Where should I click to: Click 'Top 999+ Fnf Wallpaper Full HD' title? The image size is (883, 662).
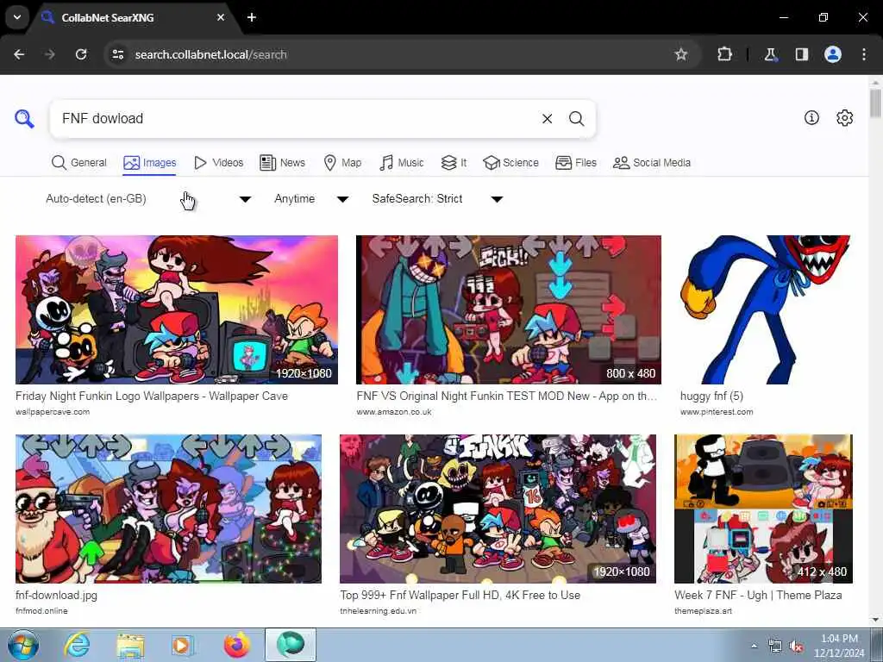460,595
